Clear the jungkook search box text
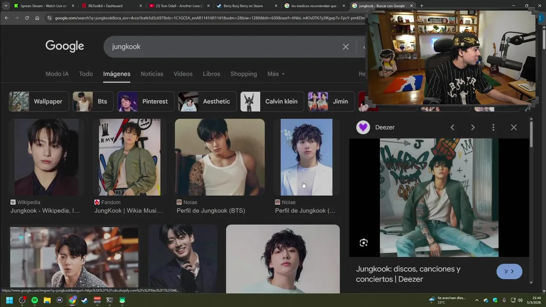The width and height of the screenshot is (546, 307). [346, 47]
